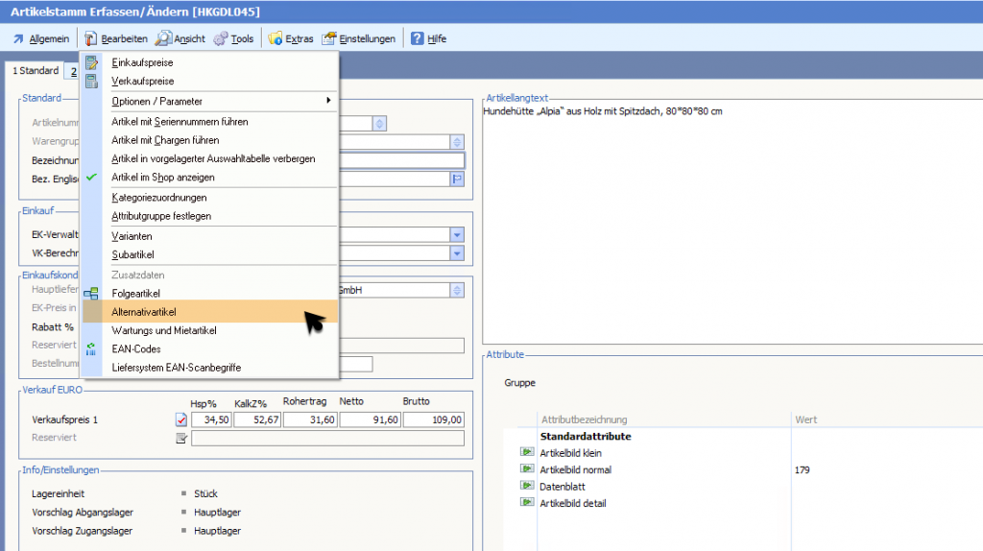Click the Einkaufspreise icon in the menu

click(92, 63)
